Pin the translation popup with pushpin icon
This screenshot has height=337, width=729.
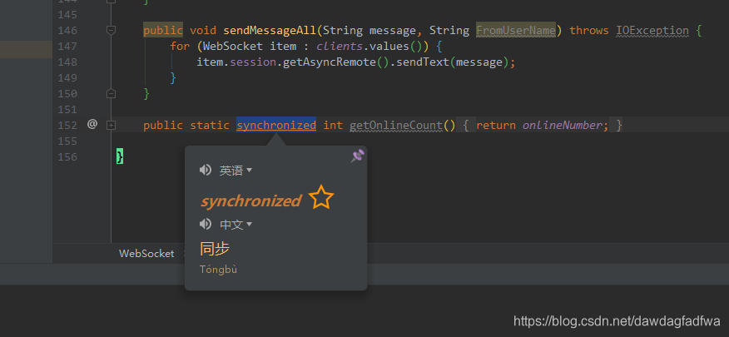coord(357,156)
